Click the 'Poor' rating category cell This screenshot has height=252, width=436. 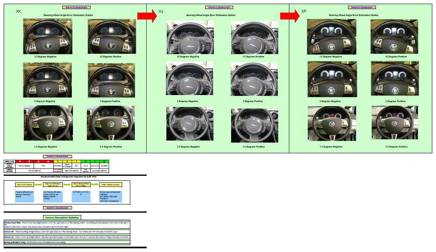tap(43, 166)
